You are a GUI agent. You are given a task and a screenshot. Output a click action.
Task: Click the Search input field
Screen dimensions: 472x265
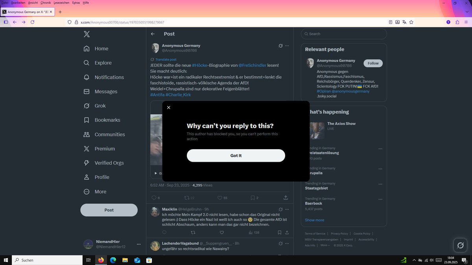coord(344,34)
